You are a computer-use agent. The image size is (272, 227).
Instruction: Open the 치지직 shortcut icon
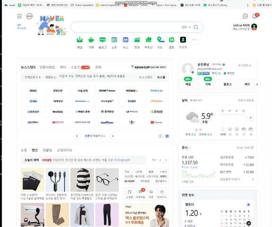[183, 40]
